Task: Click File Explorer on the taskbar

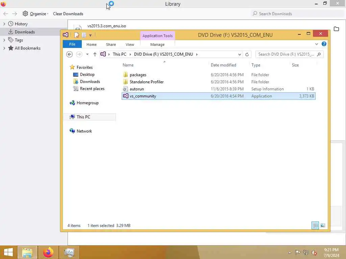Action: tap(27, 252)
